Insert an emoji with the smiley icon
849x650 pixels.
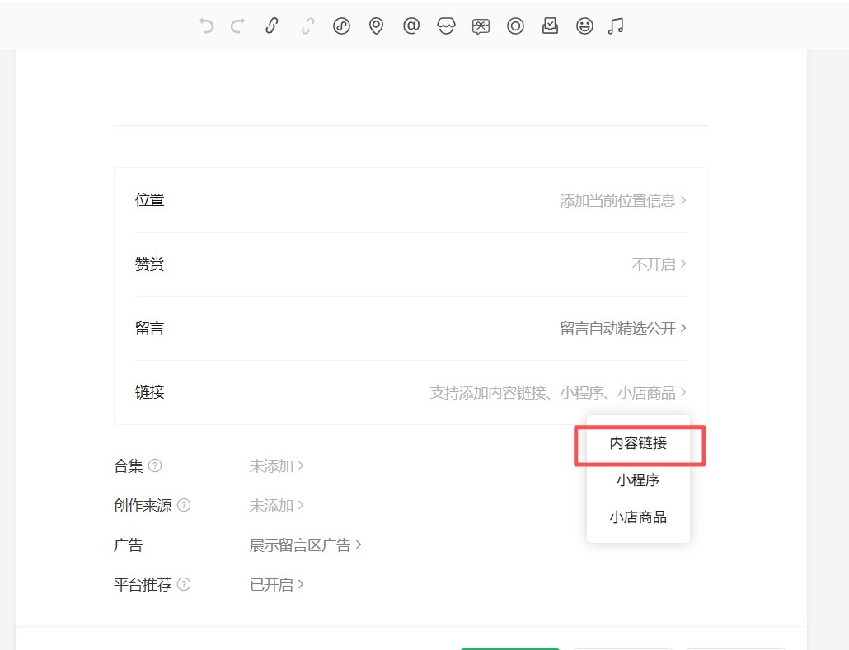[584, 26]
